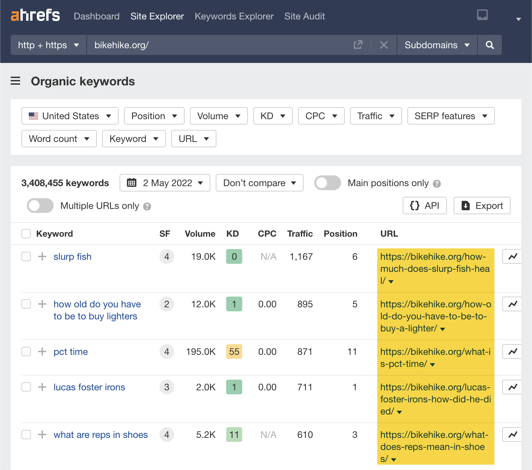Expand the SERP features filter
532x470 pixels.
point(451,116)
